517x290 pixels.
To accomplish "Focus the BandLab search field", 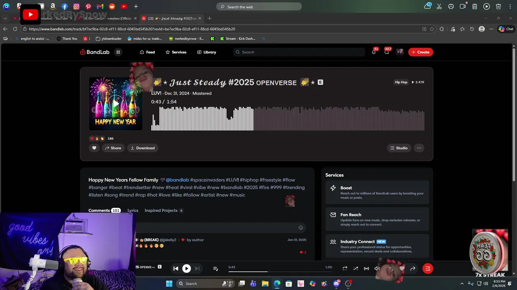I will coord(299,52).
